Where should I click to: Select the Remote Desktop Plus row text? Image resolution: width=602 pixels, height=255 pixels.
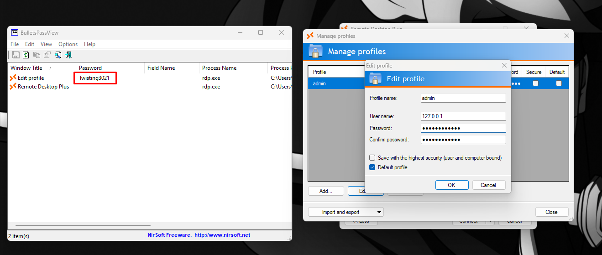click(x=43, y=86)
